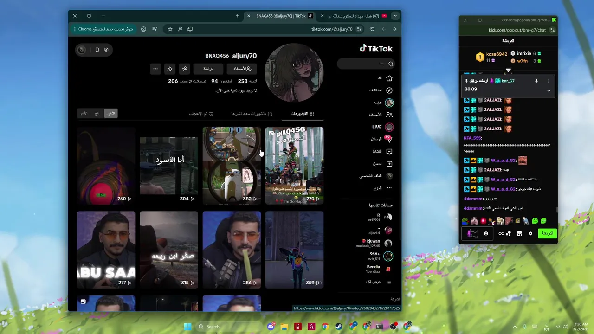Open the video thumbnail with 304 plays
Image resolution: width=594 pixels, height=334 pixels.
coord(169,166)
